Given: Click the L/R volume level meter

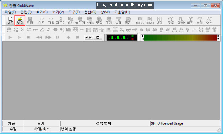Looking at the screenshot, I should 180,37.
